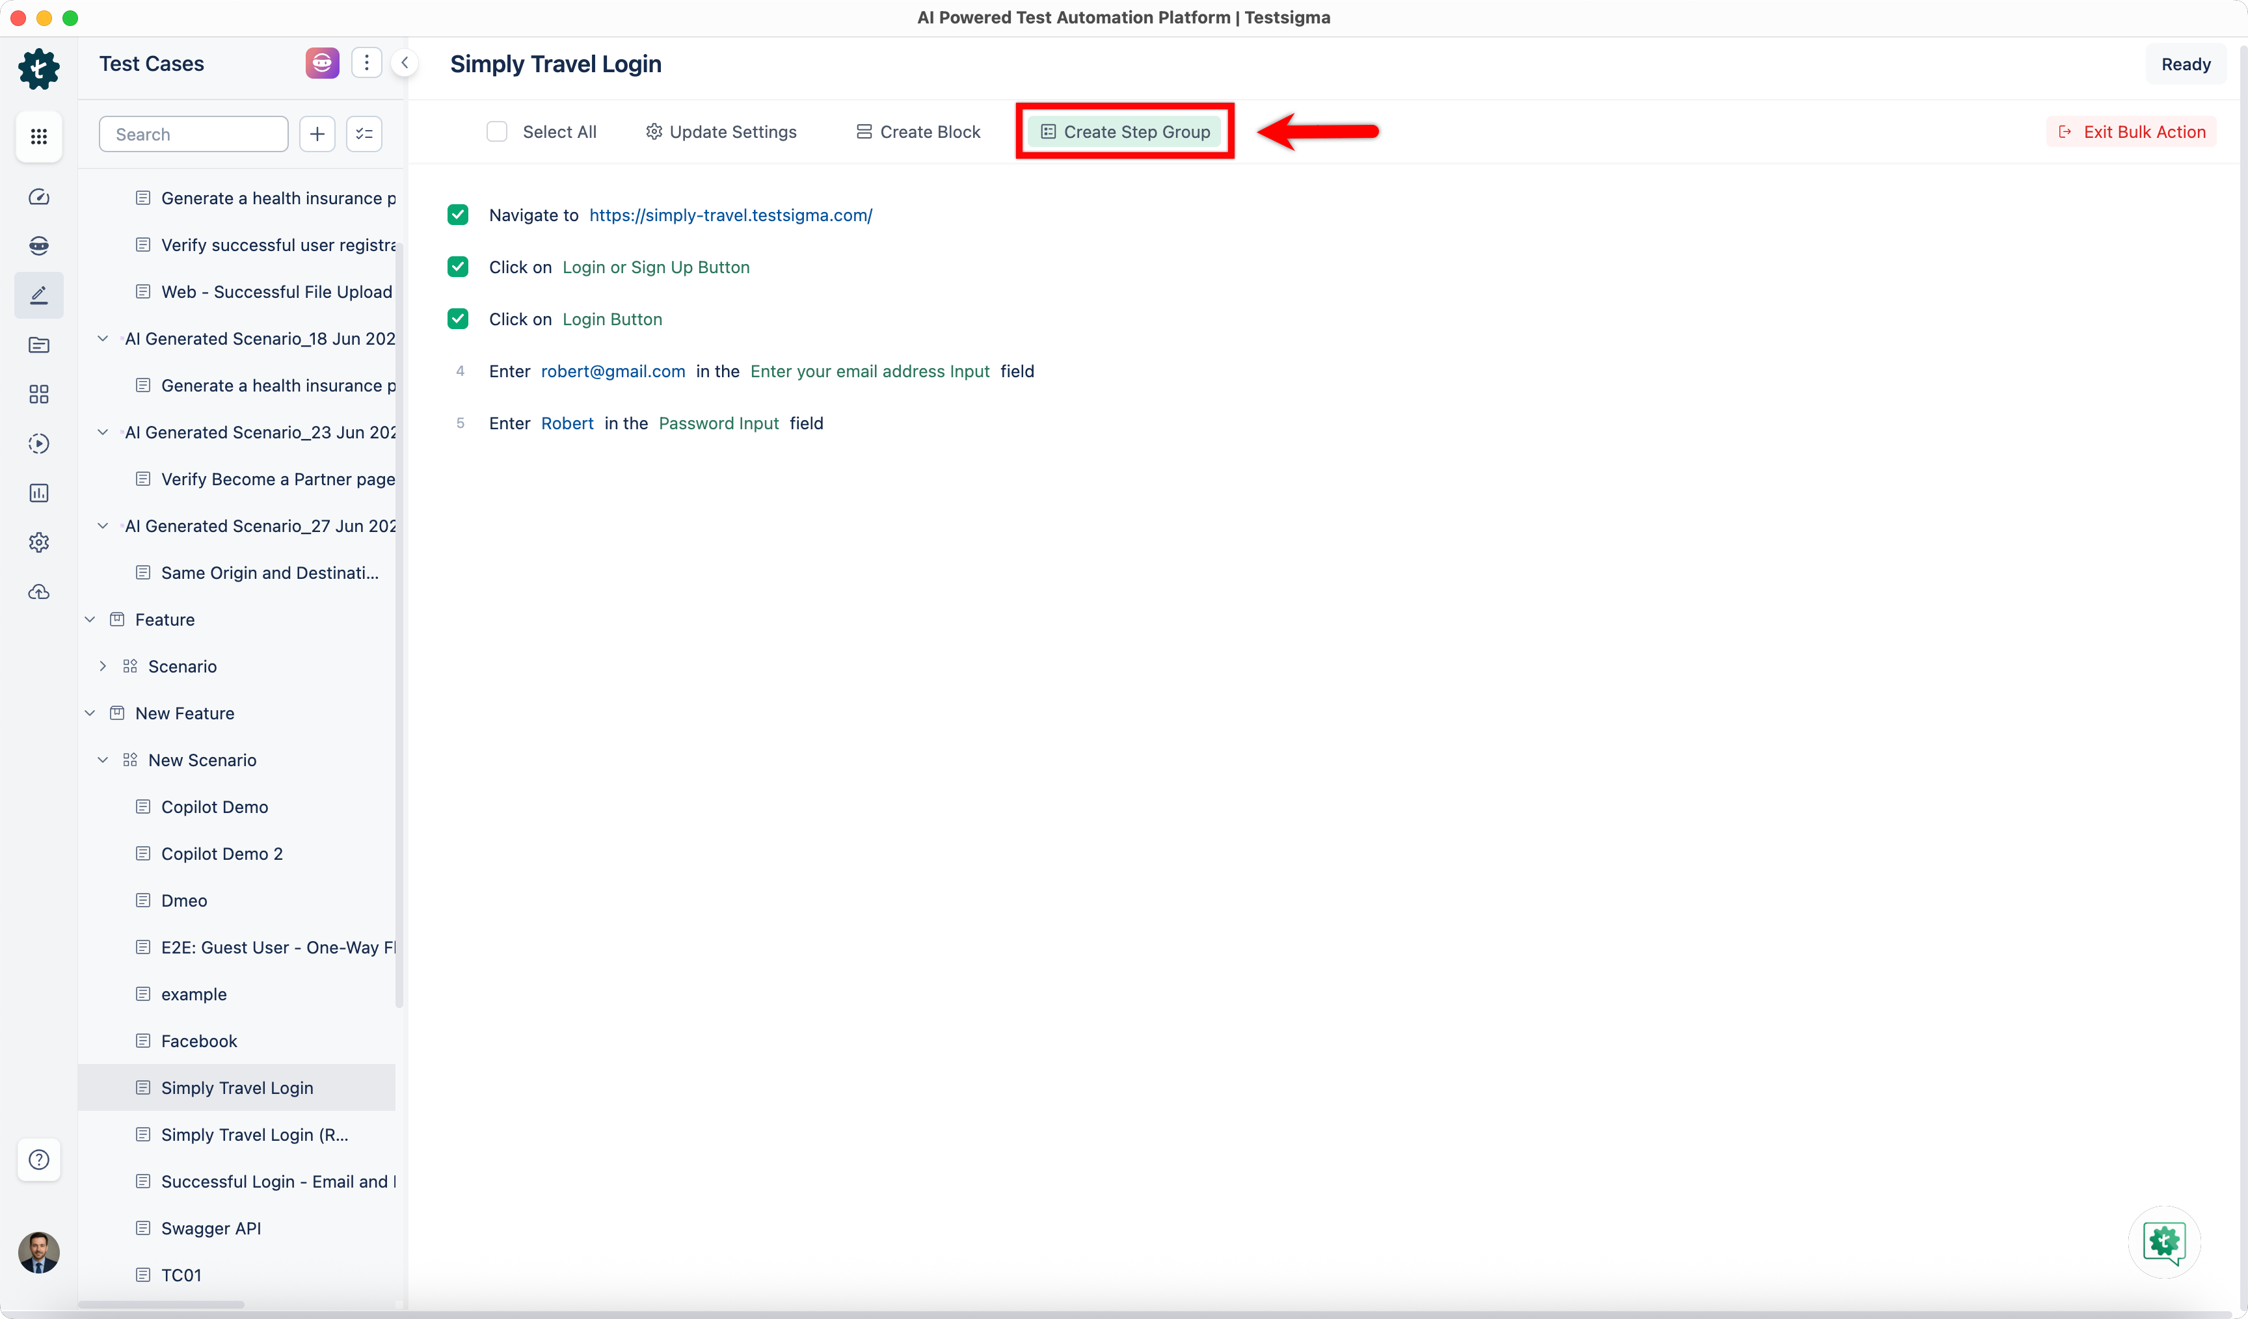The width and height of the screenshot is (2248, 1319).
Task: Collapse the test cases side panel
Action: click(x=405, y=63)
